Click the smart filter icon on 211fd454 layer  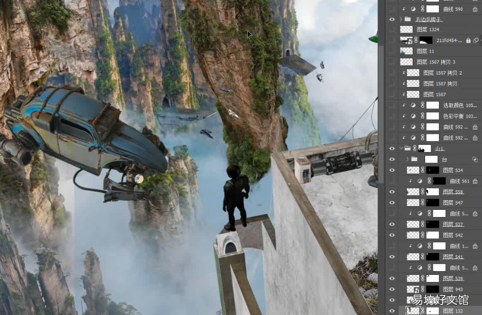point(475,40)
